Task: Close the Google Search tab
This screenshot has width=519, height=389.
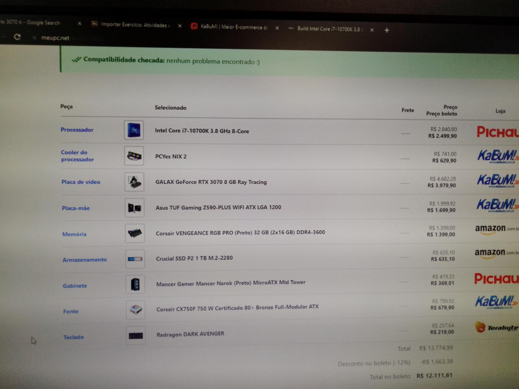Action: point(79,24)
